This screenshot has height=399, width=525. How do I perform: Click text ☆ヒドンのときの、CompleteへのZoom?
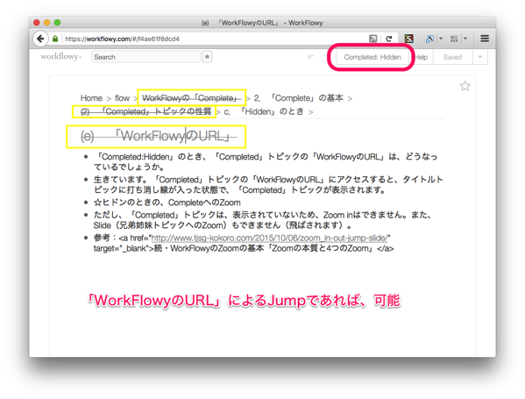click(167, 203)
